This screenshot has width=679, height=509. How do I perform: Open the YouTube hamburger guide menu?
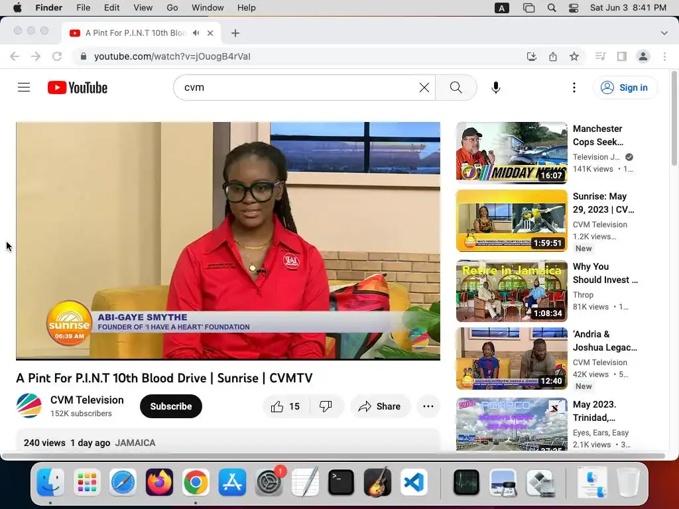24,87
